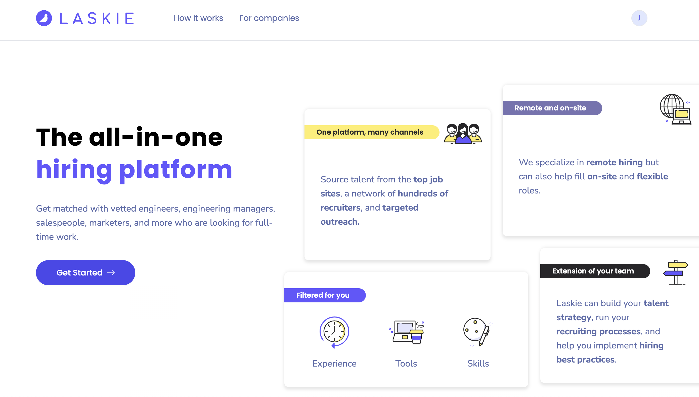
Task: Click the laptop and coffee Tools icon
Action: tap(406, 332)
